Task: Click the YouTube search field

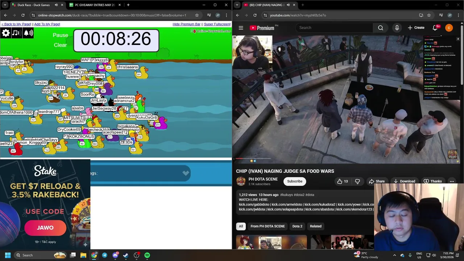Action: (x=334, y=28)
